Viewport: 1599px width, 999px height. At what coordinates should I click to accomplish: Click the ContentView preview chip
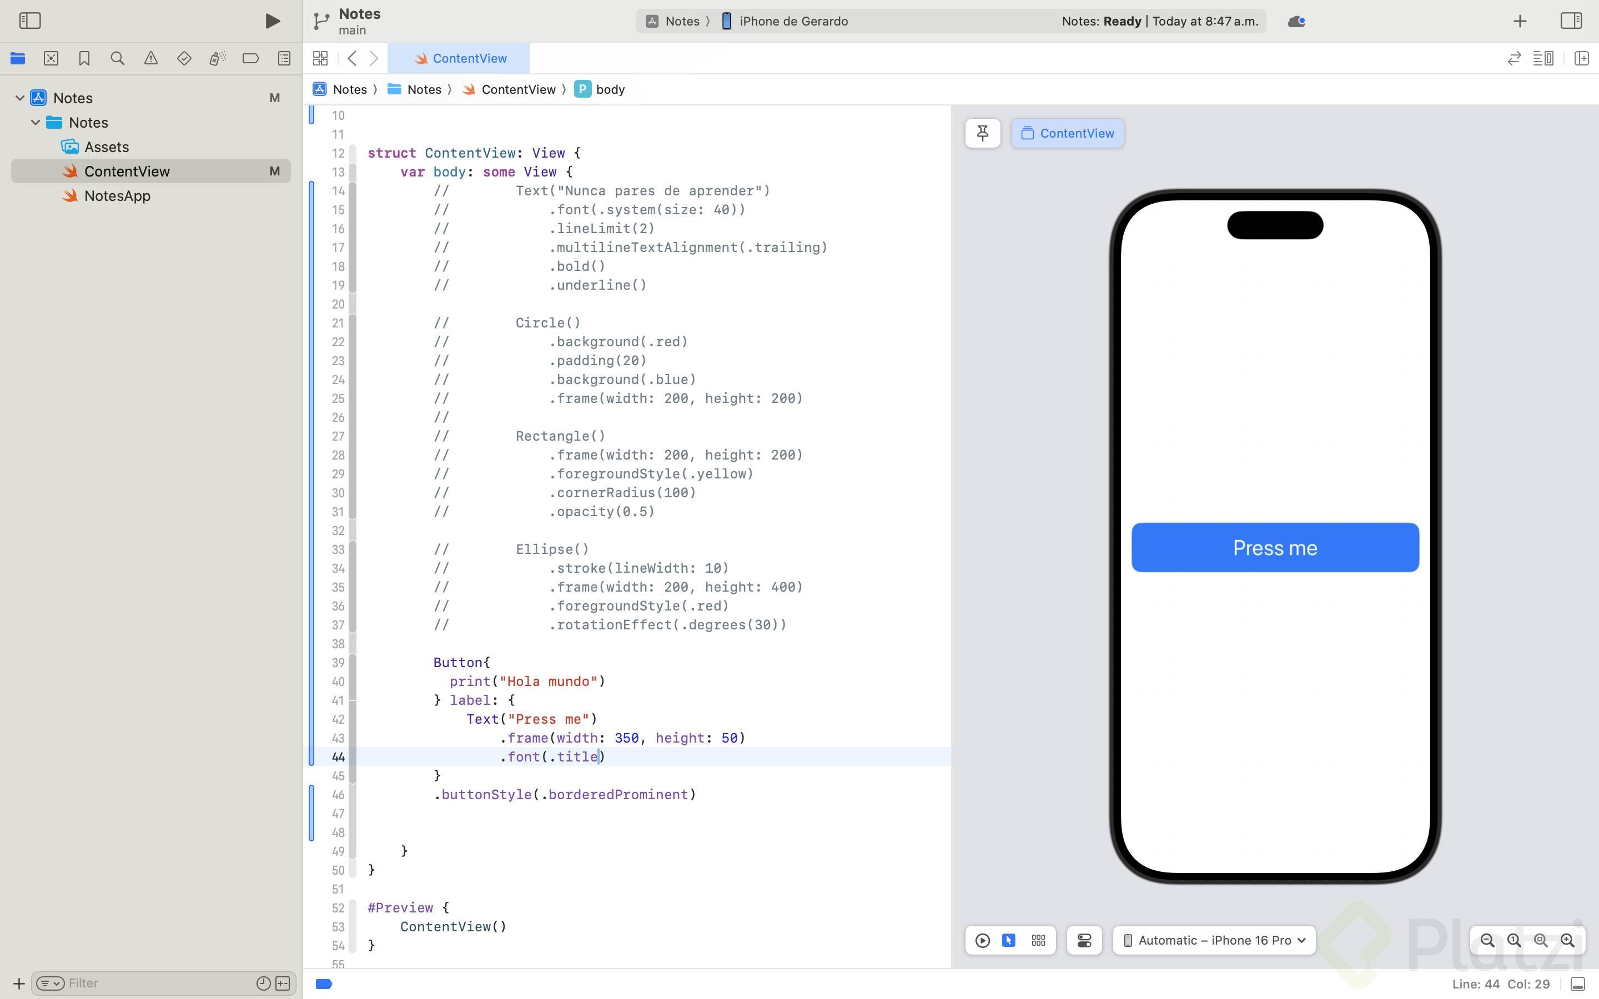1067,133
